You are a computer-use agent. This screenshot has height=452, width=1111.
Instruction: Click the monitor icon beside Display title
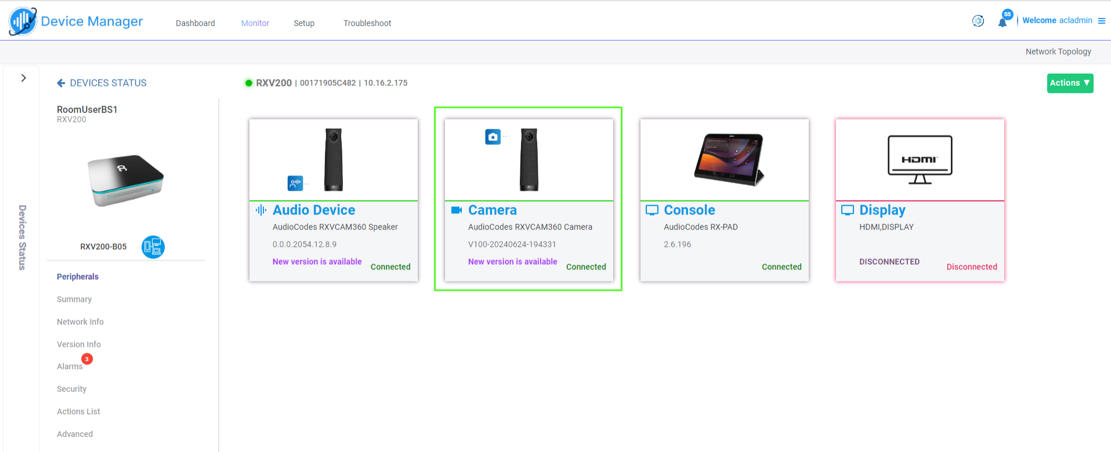[x=848, y=210]
